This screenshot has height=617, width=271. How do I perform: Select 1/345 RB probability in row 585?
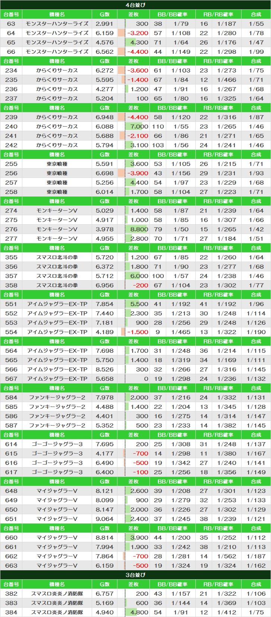tap(227, 407)
